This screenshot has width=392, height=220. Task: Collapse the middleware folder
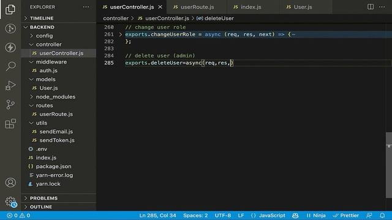click(59, 62)
